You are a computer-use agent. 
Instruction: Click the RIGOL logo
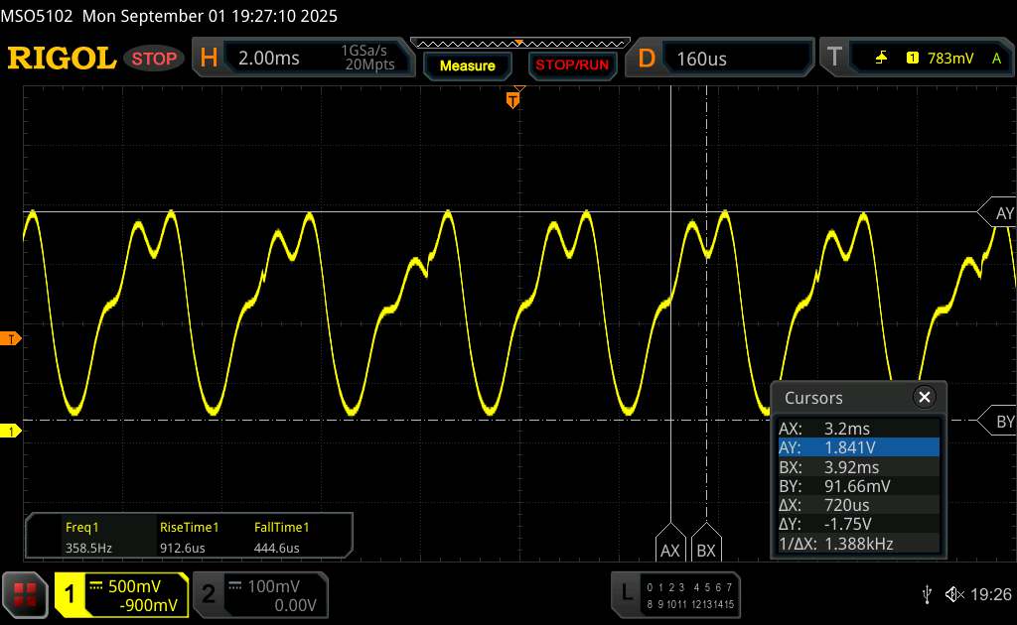click(62, 59)
